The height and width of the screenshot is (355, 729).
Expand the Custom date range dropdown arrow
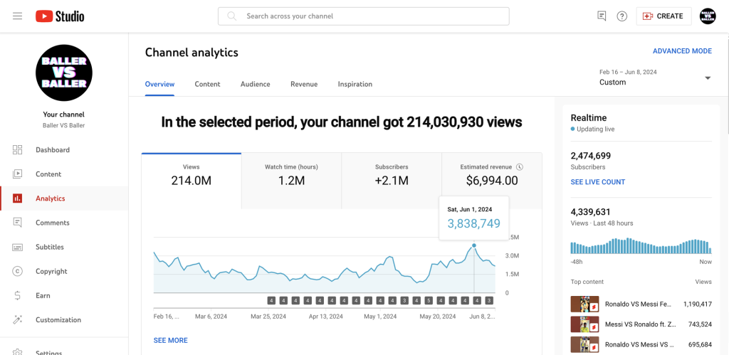click(x=708, y=78)
